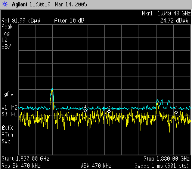Click the Mkr1 1.849 49 GHz readout
192x170 pixels.
pyautogui.click(x=166, y=14)
